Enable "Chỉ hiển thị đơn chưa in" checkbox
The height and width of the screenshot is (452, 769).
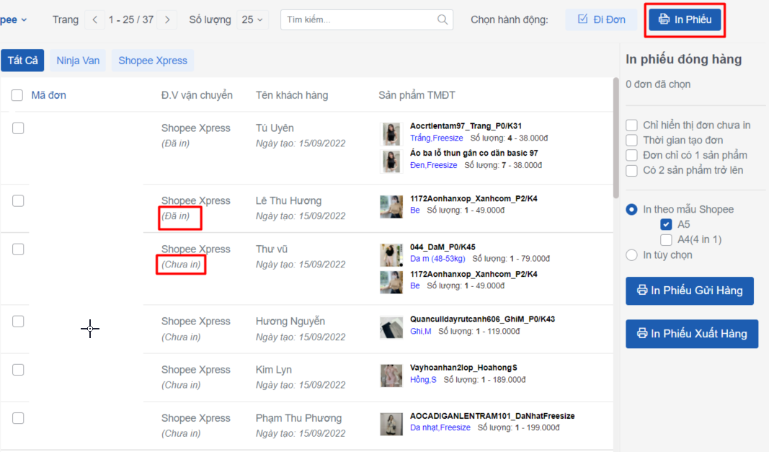tap(632, 125)
